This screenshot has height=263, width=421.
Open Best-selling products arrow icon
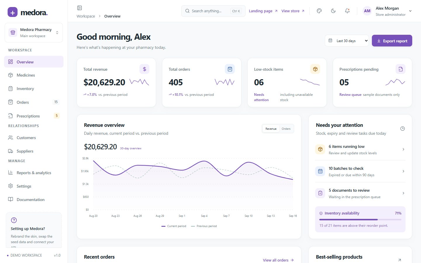click(x=400, y=260)
